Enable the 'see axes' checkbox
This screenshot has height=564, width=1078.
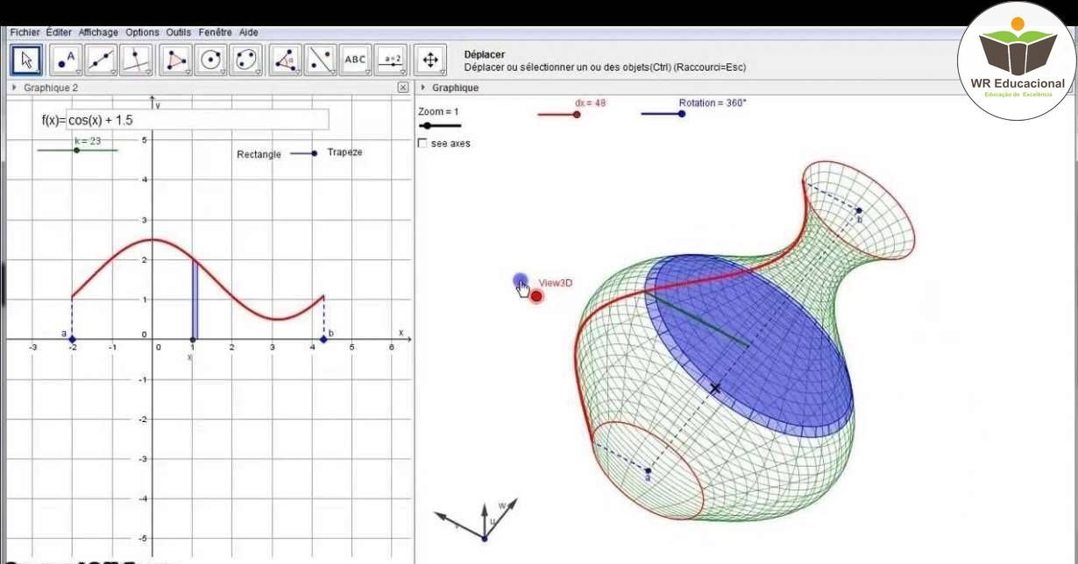click(x=423, y=143)
